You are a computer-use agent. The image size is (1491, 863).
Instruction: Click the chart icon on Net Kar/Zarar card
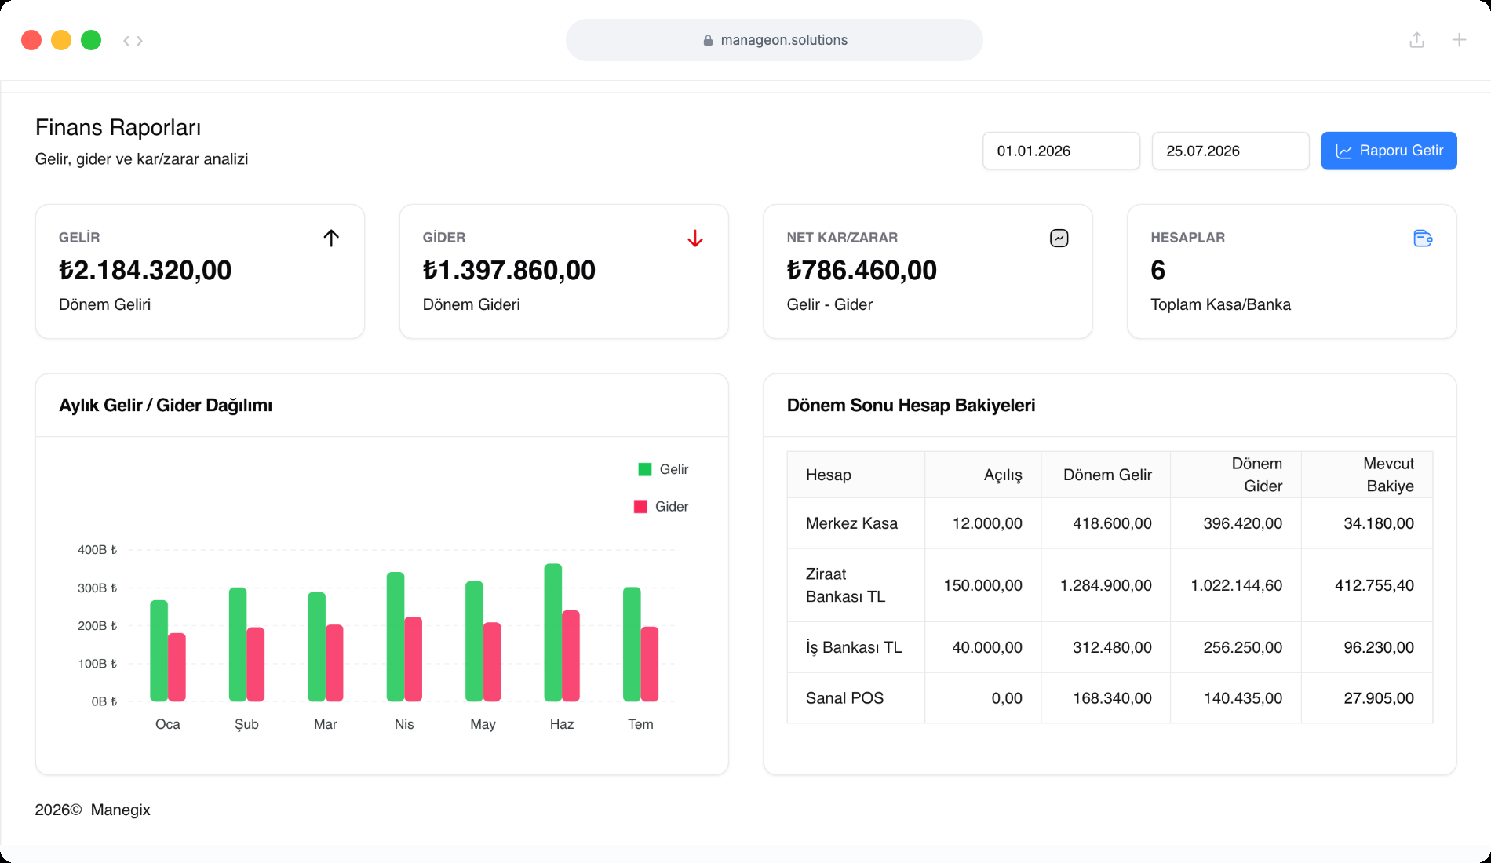[x=1059, y=238]
